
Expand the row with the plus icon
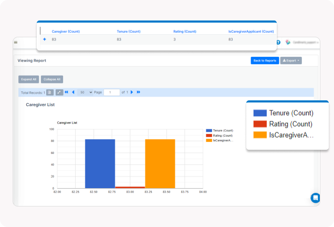pos(45,39)
